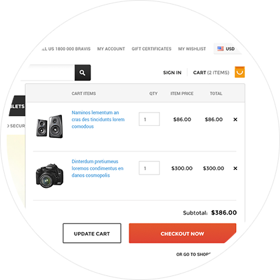Click the magnifying glass search button
280x280 pixels.
(83, 73)
